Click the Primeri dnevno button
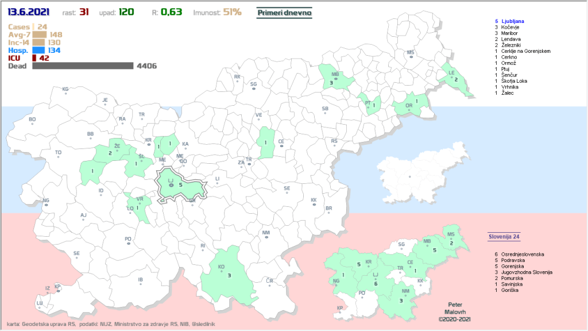The height and width of the screenshot is (331, 588). click(x=284, y=11)
